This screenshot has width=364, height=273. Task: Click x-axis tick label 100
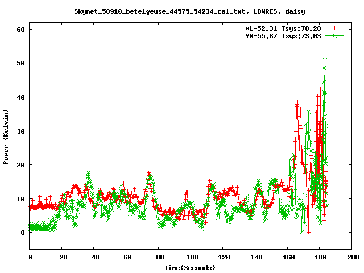click(x=192, y=257)
